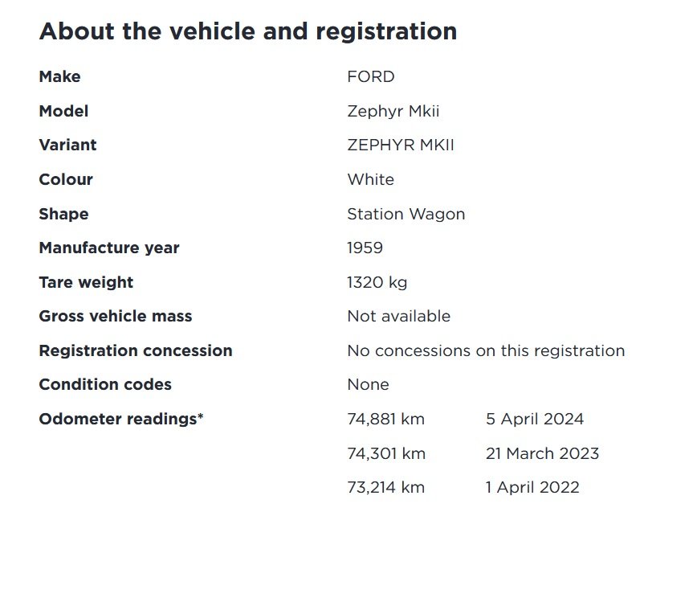Select the 74,301 km odometer reading
This screenshot has width=697, height=598.
[x=386, y=454]
